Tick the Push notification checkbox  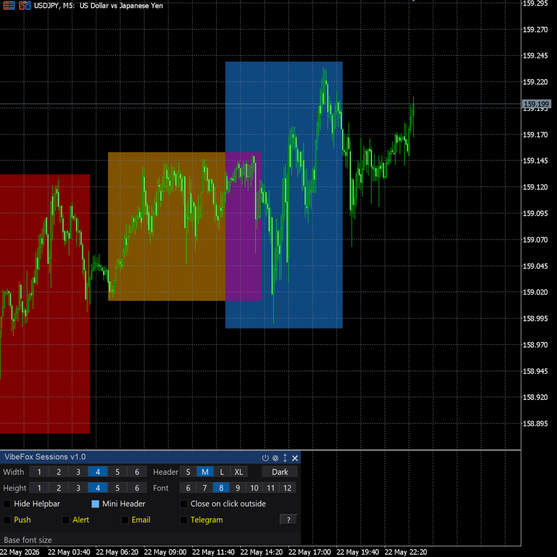tap(7, 520)
